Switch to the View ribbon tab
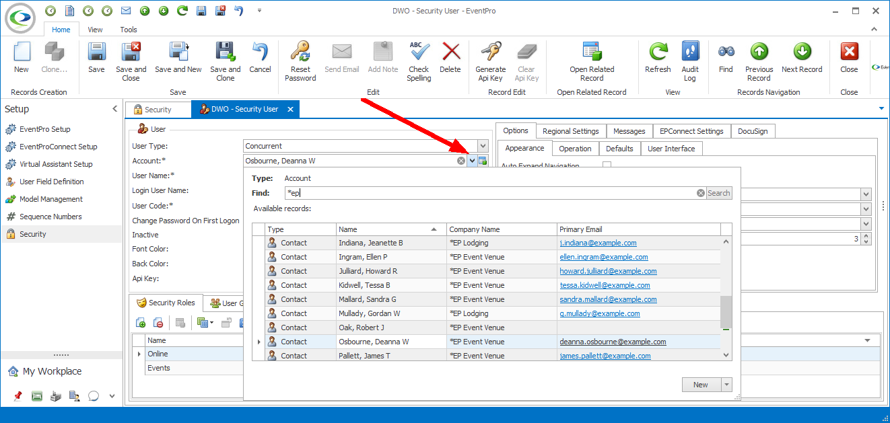The width and height of the screenshot is (890, 423). point(96,30)
